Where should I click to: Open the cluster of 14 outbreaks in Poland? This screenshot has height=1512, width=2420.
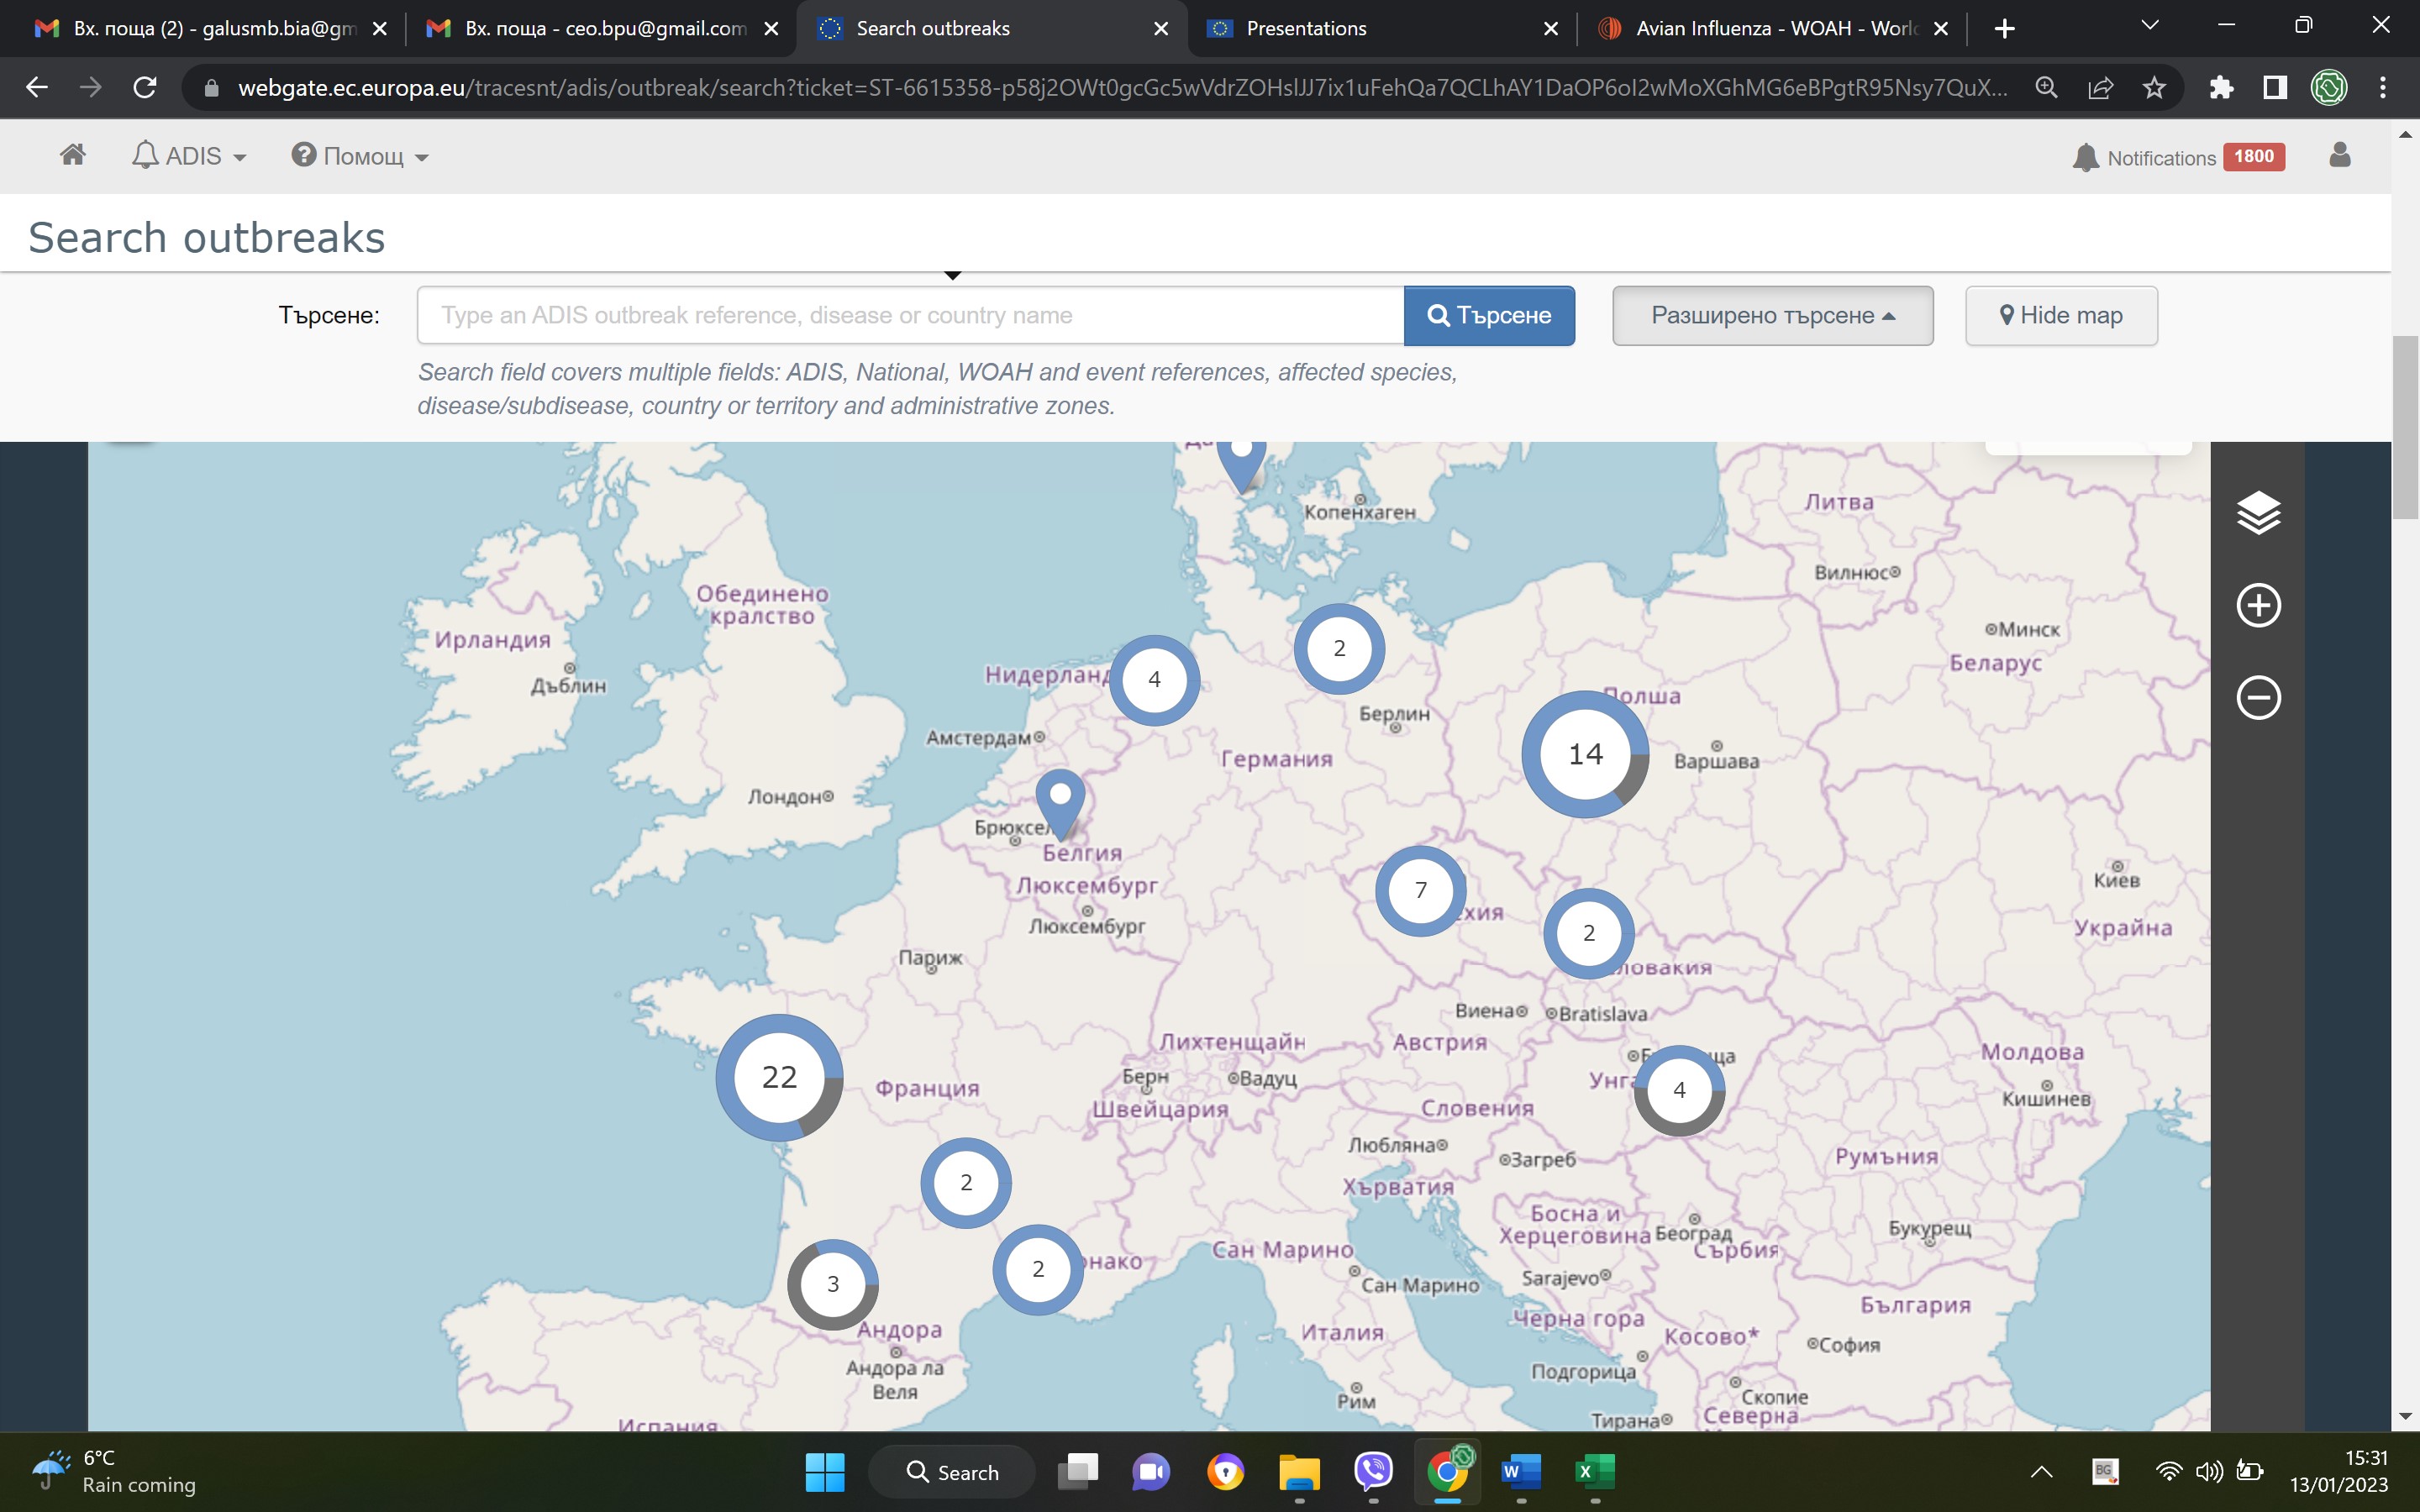pyautogui.click(x=1585, y=754)
